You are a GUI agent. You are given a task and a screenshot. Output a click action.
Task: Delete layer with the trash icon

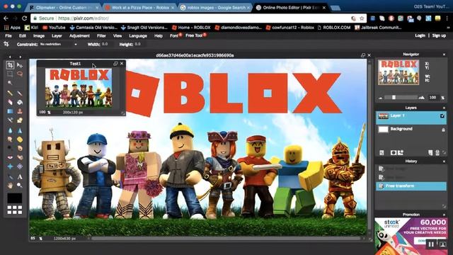pos(437,153)
